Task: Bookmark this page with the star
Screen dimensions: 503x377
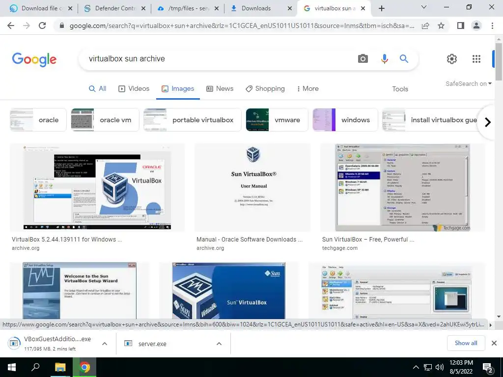Action: point(441,26)
